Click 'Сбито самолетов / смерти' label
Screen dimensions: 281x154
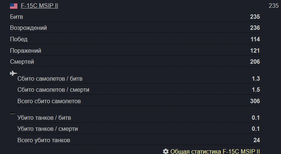[53, 90]
